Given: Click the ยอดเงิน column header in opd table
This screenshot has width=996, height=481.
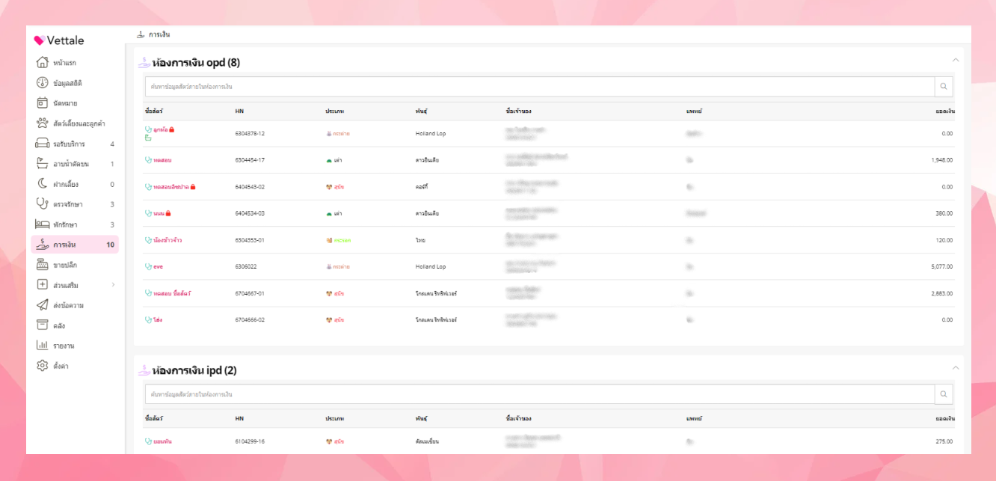Looking at the screenshot, I should pyautogui.click(x=945, y=111).
